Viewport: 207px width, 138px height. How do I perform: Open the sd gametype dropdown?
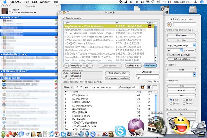pos(181,50)
